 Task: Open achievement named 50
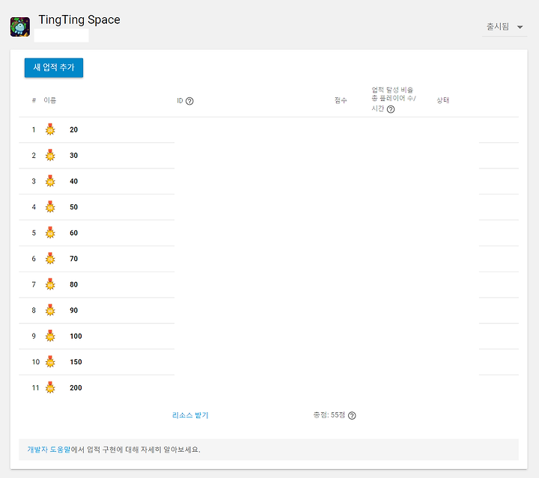[x=73, y=207]
